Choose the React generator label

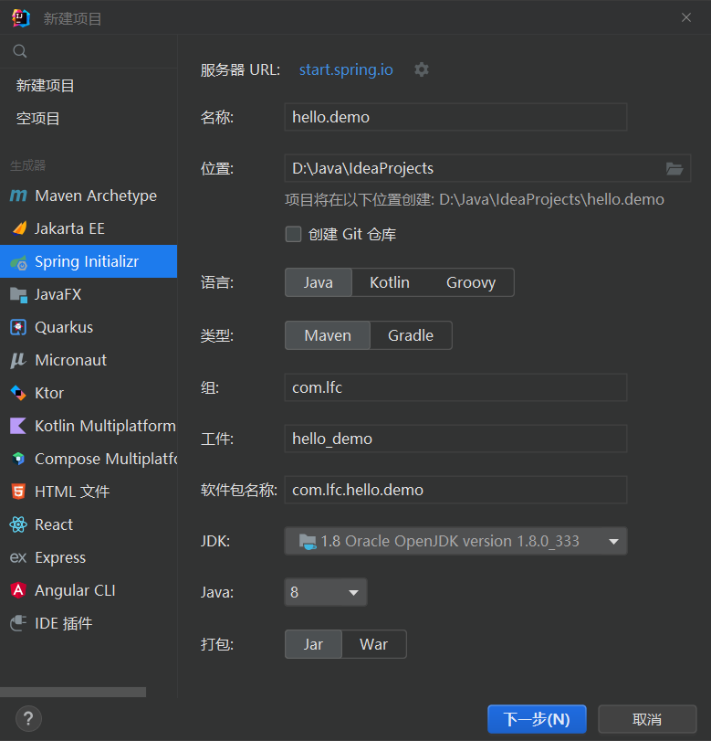54,524
